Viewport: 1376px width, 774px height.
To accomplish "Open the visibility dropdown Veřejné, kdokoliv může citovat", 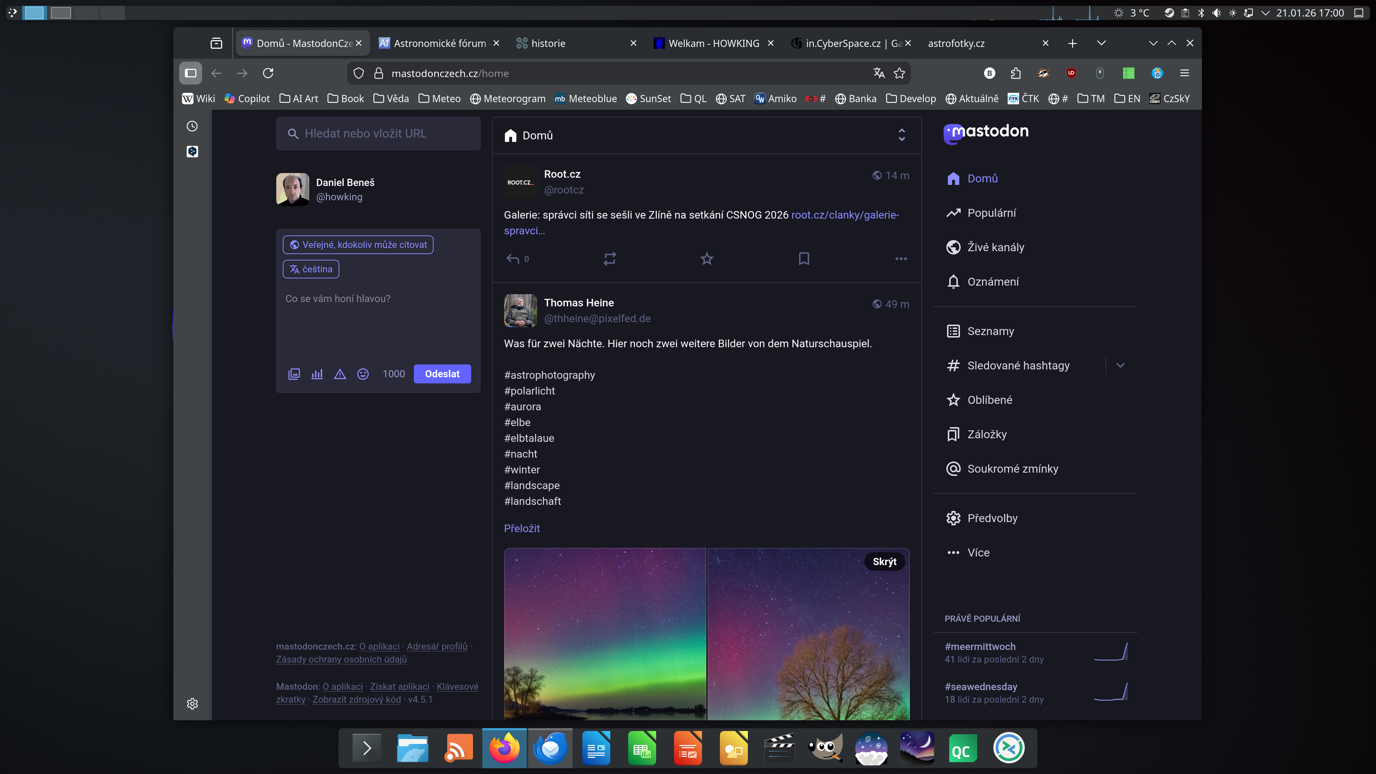I will click(x=358, y=245).
